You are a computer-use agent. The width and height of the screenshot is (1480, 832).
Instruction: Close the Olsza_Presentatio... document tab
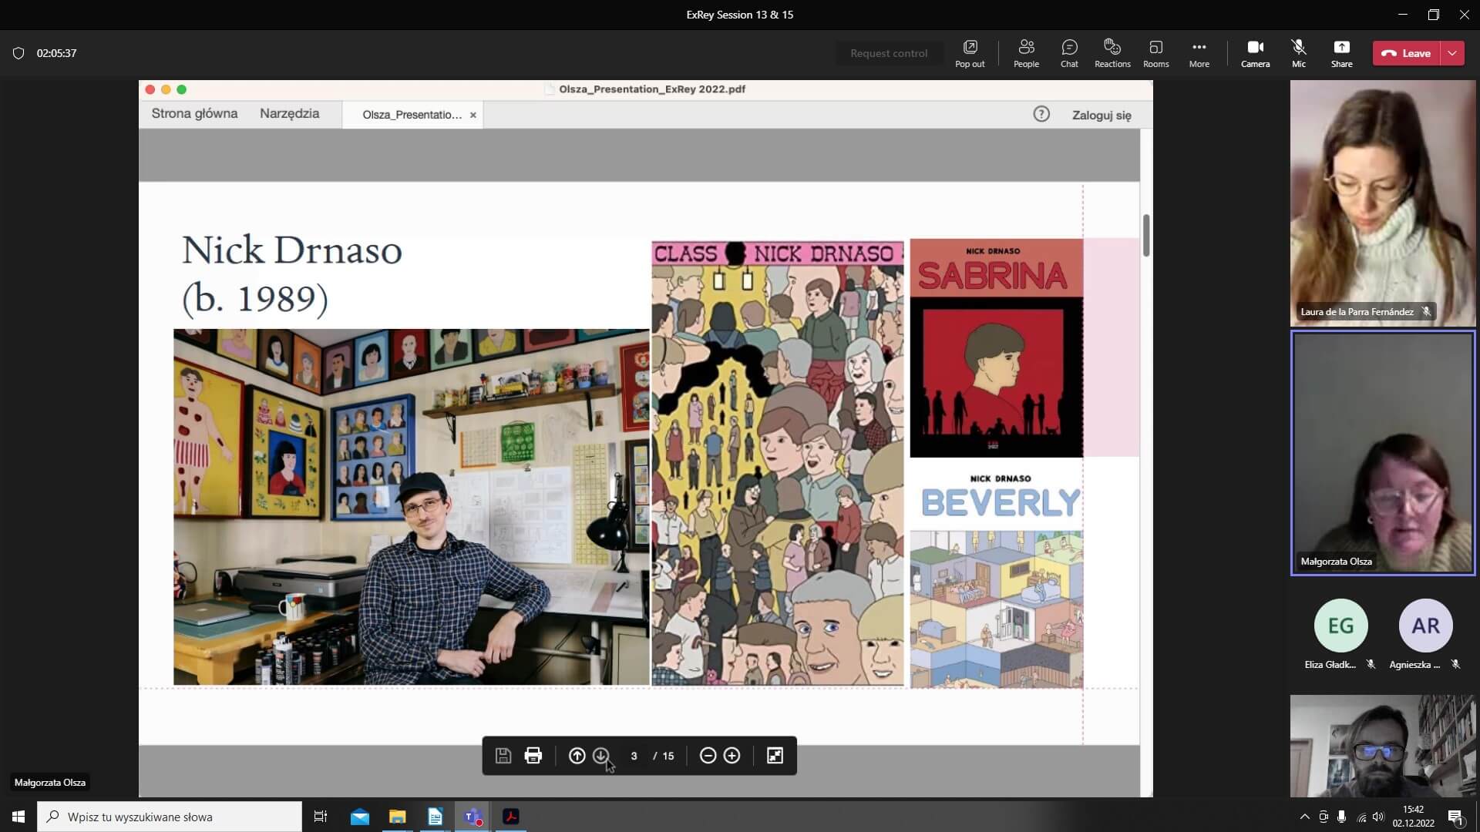tap(473, 115)
